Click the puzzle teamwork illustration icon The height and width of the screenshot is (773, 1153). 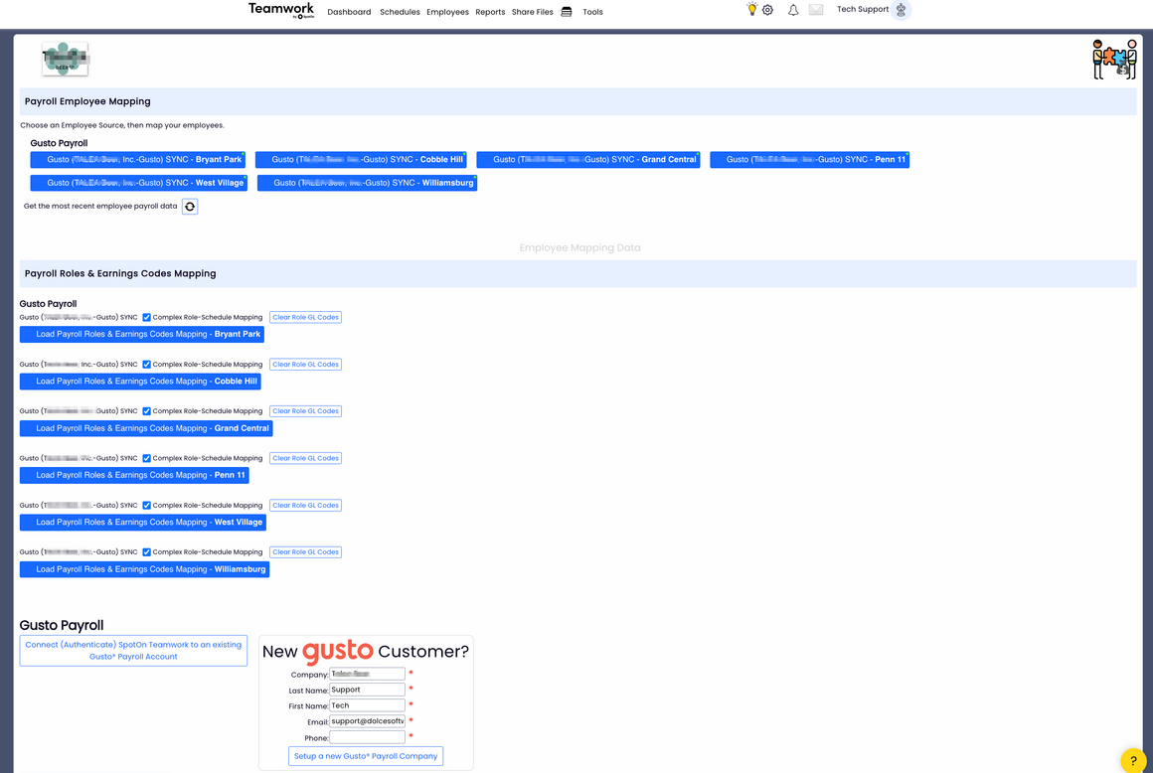(x=1115, y=60)
